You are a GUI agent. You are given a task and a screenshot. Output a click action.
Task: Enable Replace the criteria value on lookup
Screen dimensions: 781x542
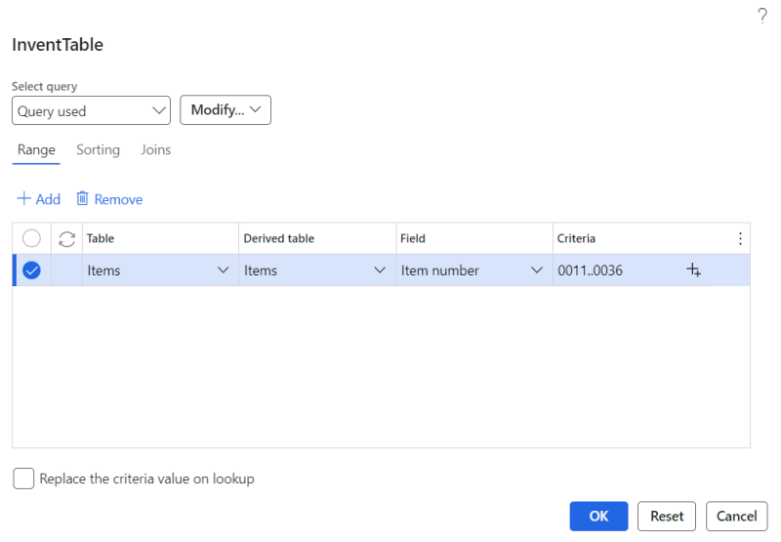coord(23,479)
